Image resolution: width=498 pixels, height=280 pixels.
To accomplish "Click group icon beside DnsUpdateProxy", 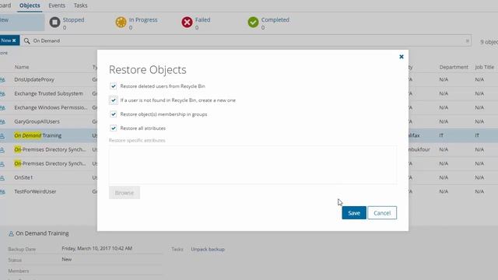I will coord(2,79).
